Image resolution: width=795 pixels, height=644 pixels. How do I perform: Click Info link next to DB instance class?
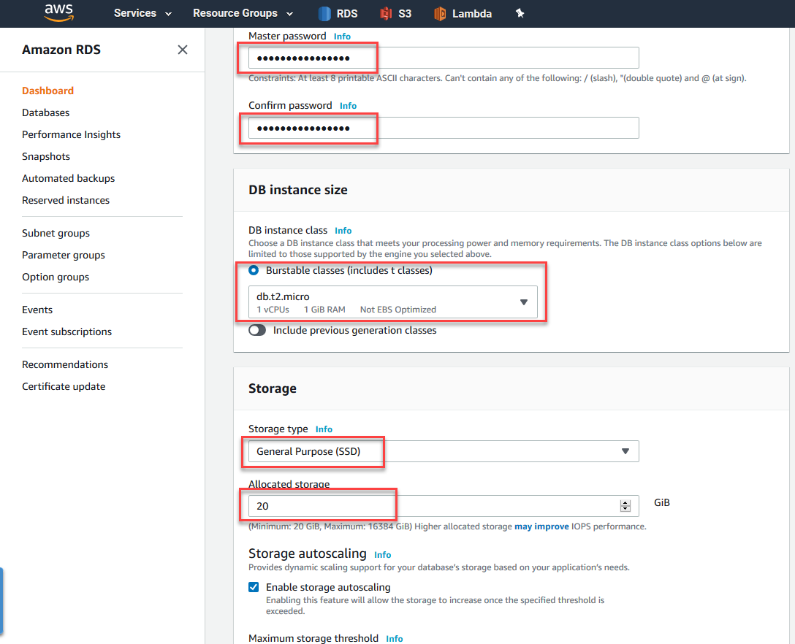343,231
